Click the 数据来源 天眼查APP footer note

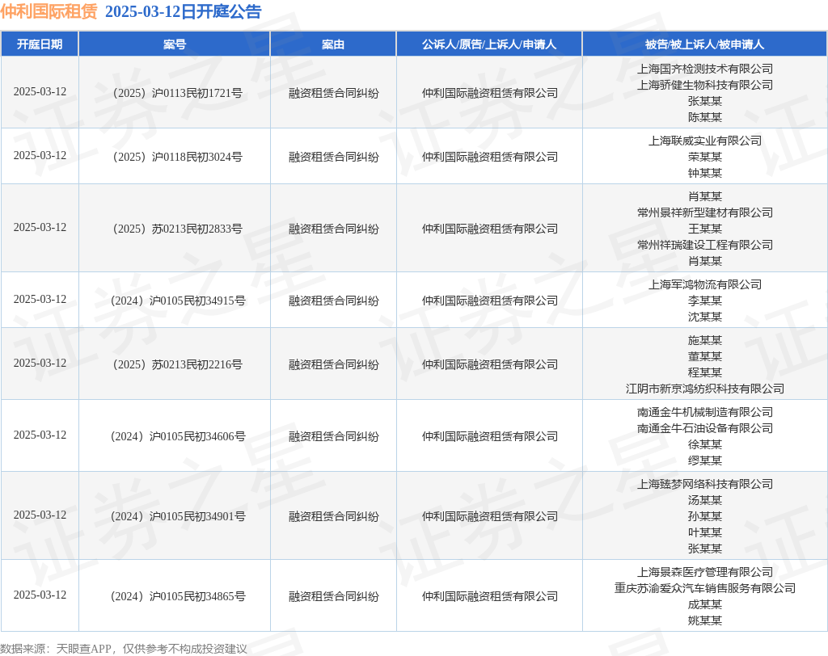pyautogui.click(x=124, y=649)
